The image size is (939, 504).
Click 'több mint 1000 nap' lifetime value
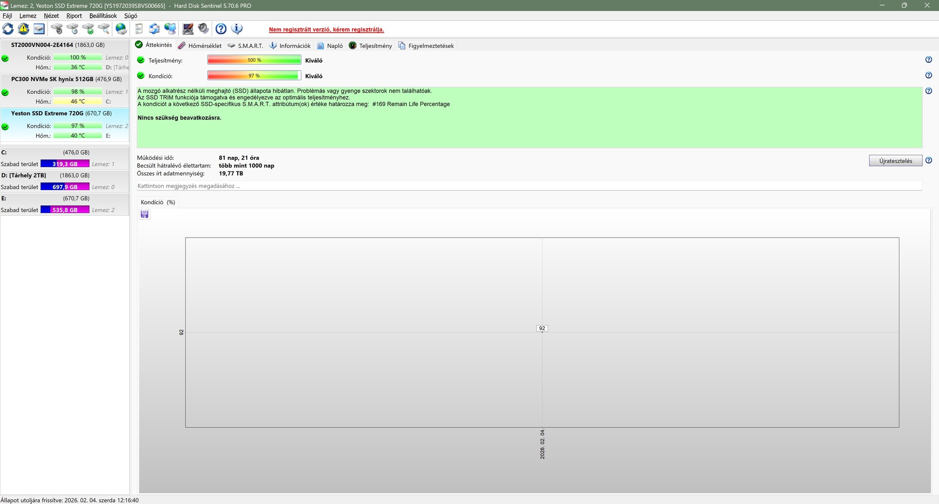click(x=247, y=166)
